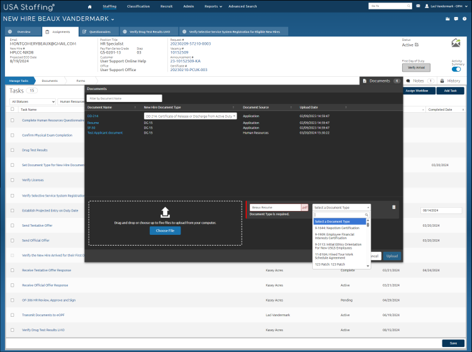Click the Documents panel page icon
The width and height of the screenshot is (472, 352).
tap(364, 81)
